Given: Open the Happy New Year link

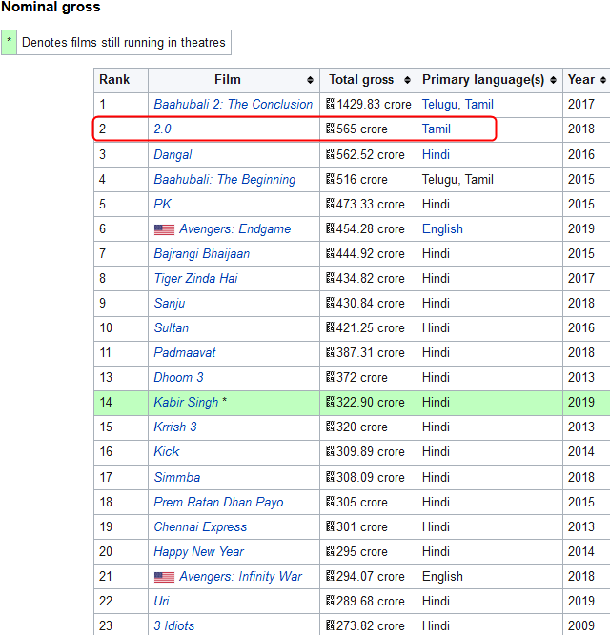Looking at the screenshot, I should tap(198, 551).
